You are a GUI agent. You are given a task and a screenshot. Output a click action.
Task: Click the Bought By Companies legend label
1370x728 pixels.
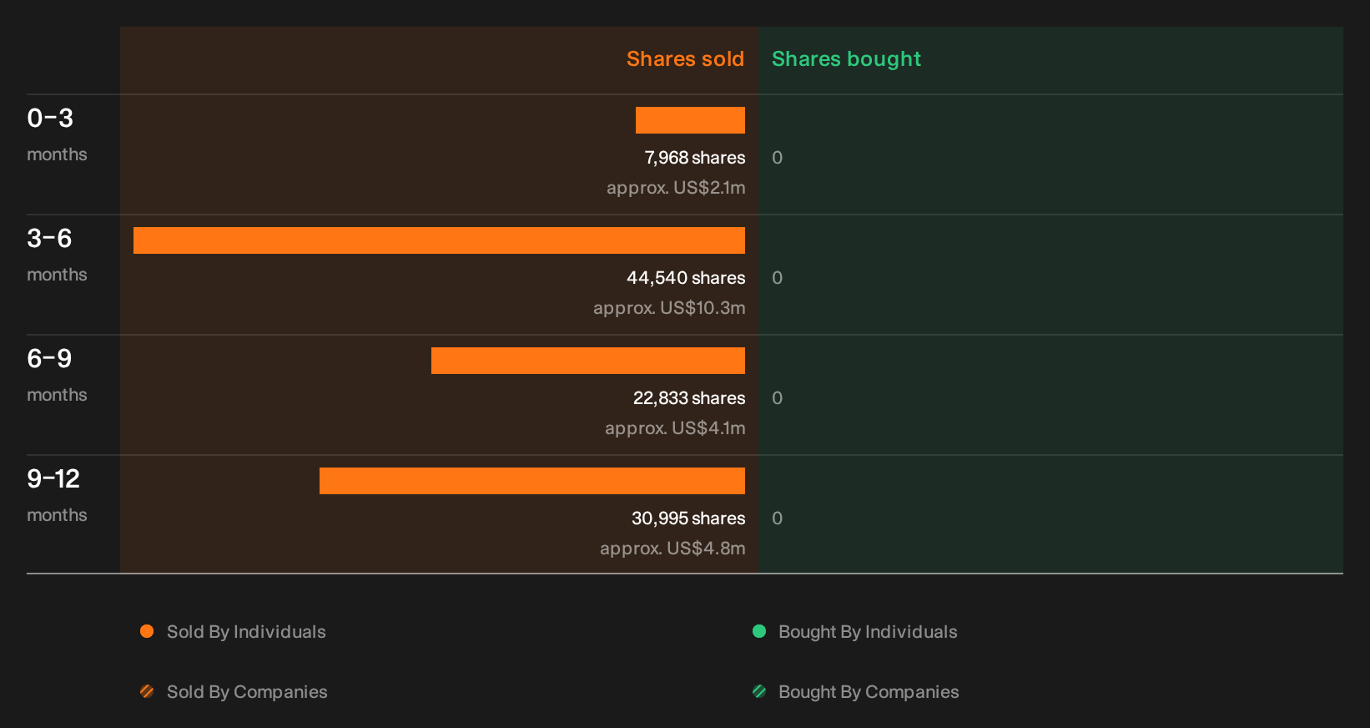[869, 692]
